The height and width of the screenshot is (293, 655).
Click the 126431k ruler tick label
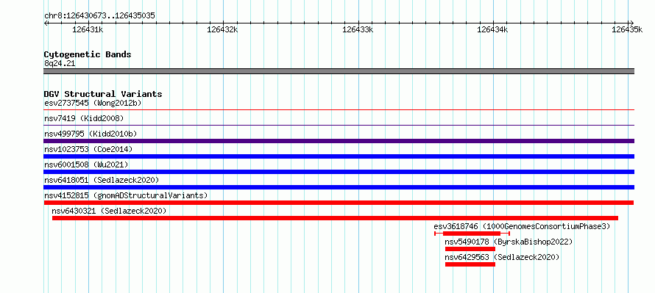tap(88, 29)
